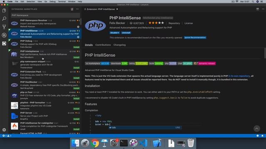The width and height of the screenshot is (266, 149).
Task: Install the PHP Debug extension
Action: point(76,47)
